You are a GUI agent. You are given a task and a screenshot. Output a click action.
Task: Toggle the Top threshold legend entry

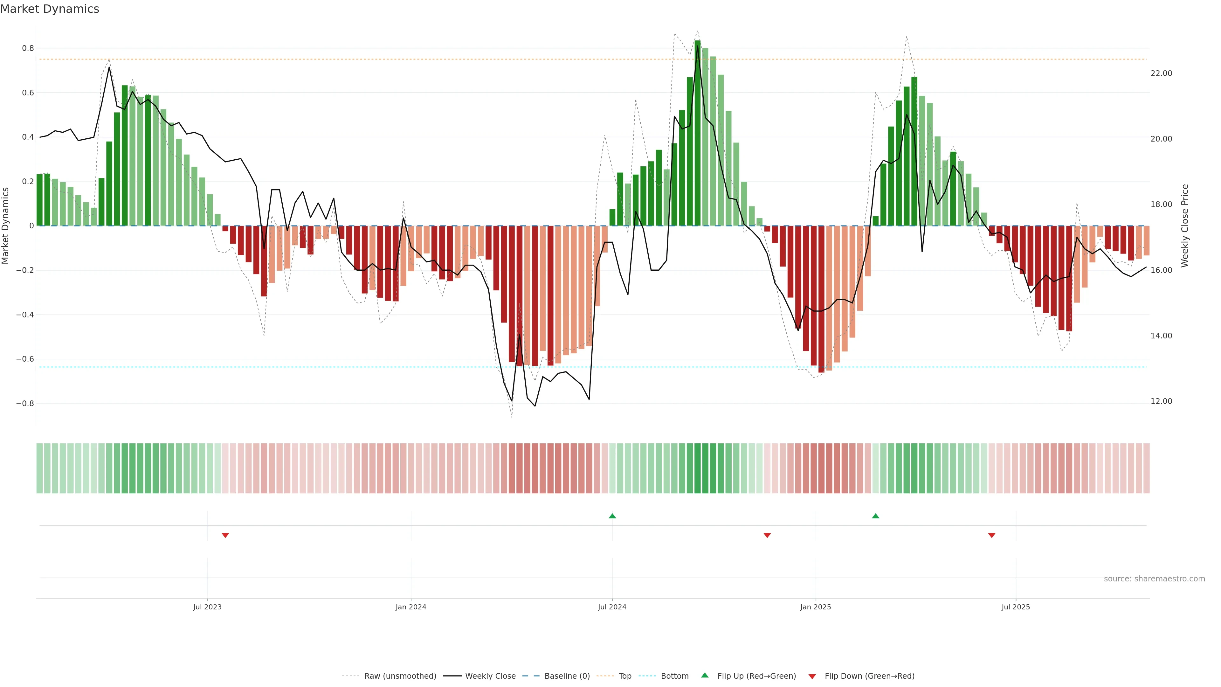(625, 676)
